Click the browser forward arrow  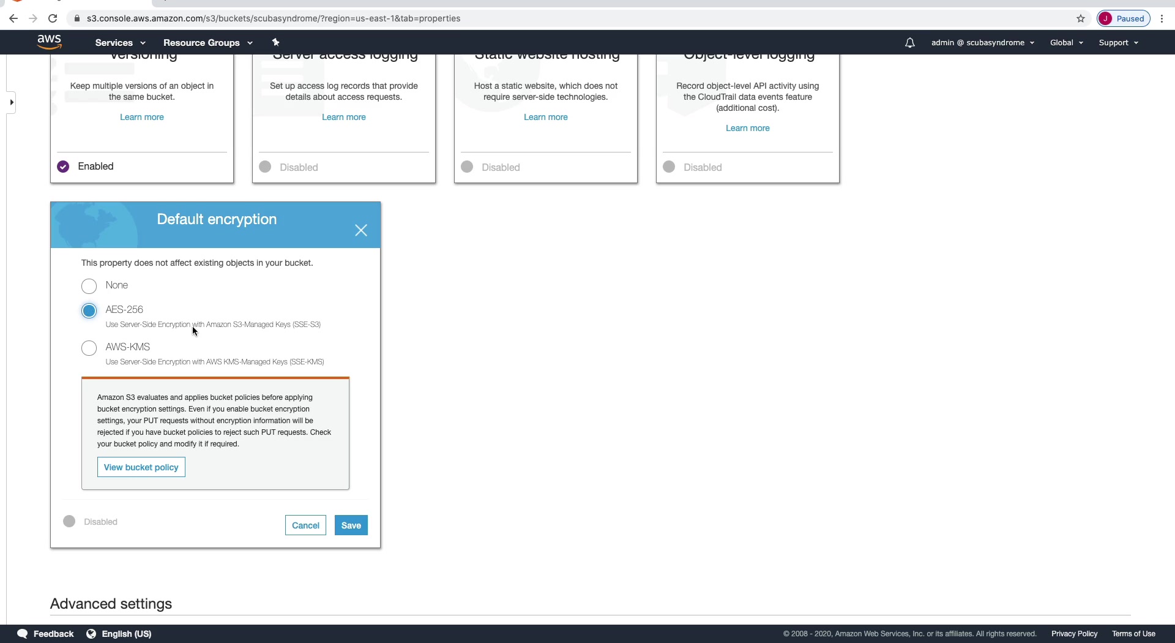pos(33,18)
